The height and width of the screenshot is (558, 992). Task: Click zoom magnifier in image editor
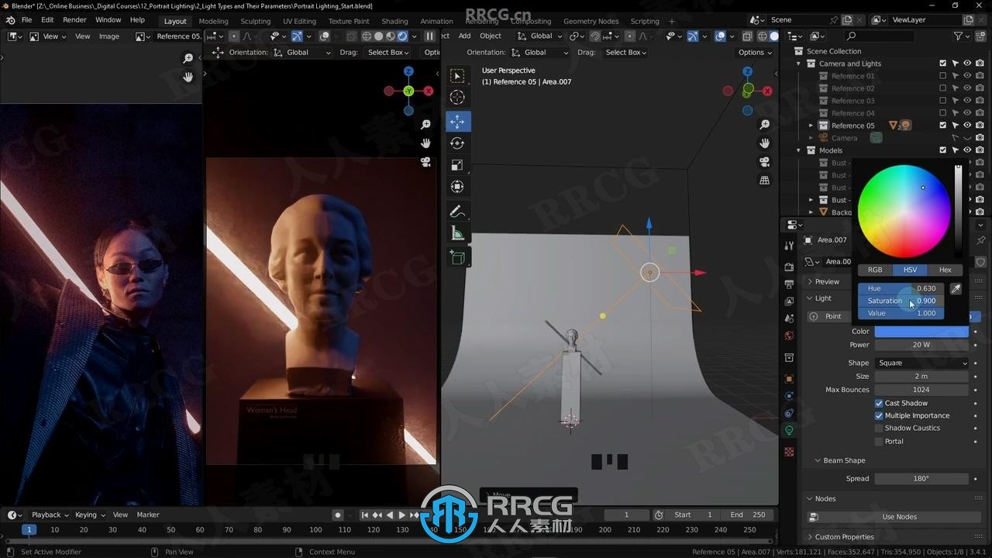click(x=188, y=58)
